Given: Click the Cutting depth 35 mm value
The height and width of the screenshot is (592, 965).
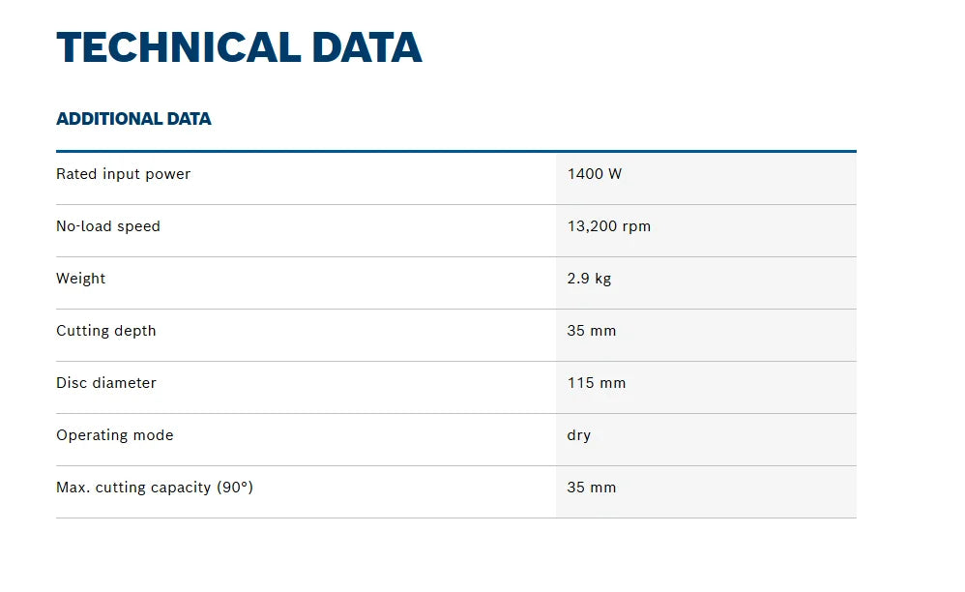Looking at the screenshot, I should (x=592, y=331).
